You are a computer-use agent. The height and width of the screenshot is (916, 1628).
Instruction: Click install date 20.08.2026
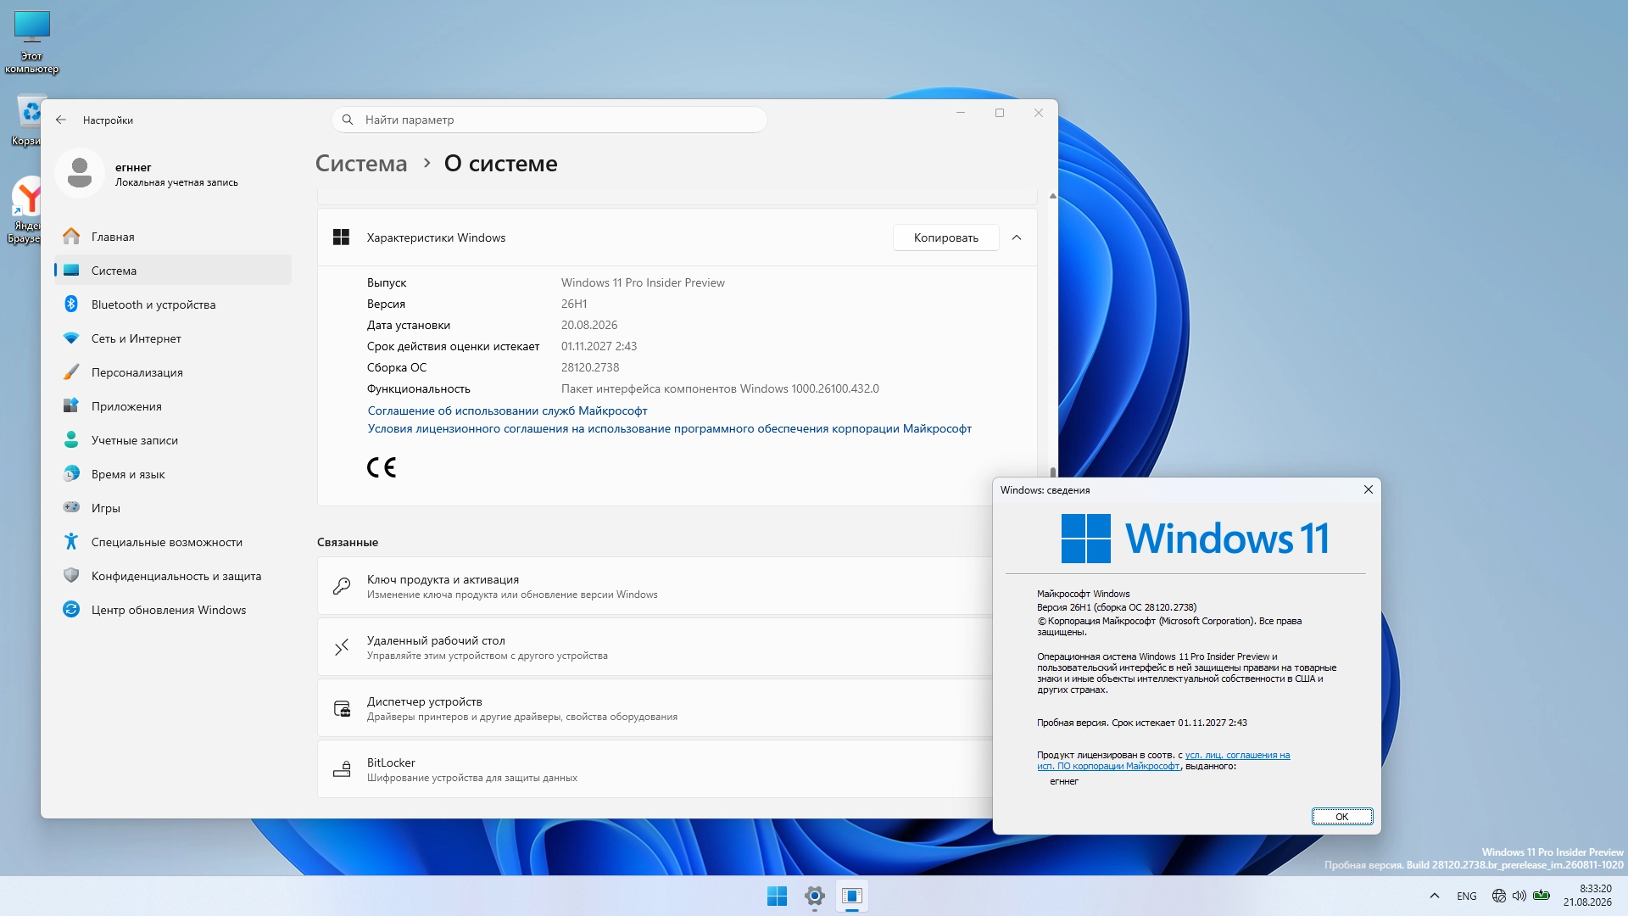click(x=589, y=325)
